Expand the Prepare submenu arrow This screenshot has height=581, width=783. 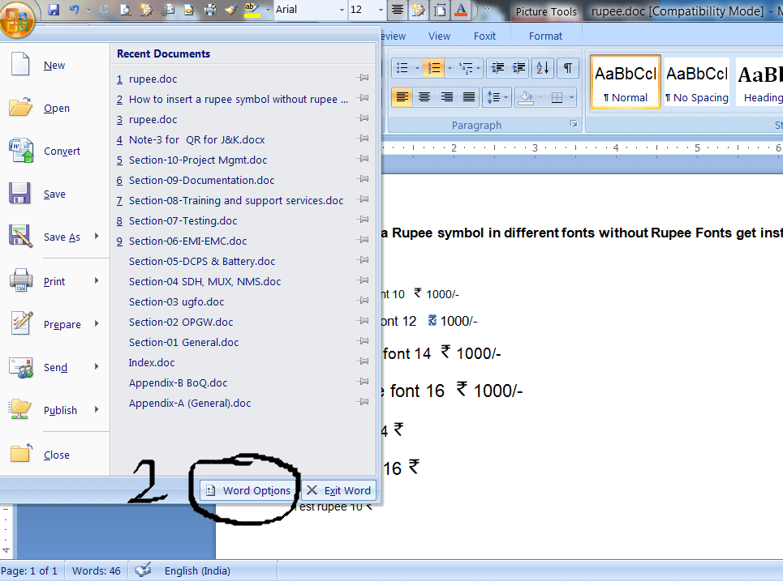pyautogui.click(x=97, y=323)
